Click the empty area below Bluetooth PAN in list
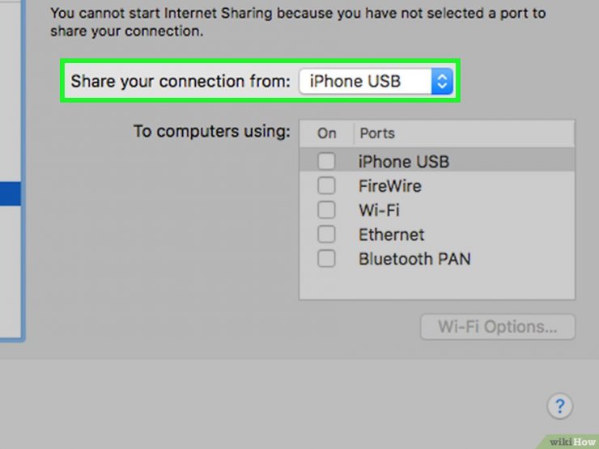599x449 pixels. coord(437,285)
